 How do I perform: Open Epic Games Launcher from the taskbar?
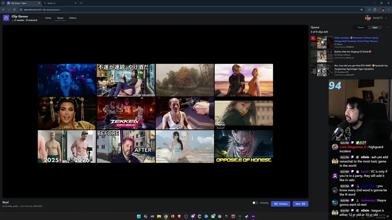coord(226,216)
